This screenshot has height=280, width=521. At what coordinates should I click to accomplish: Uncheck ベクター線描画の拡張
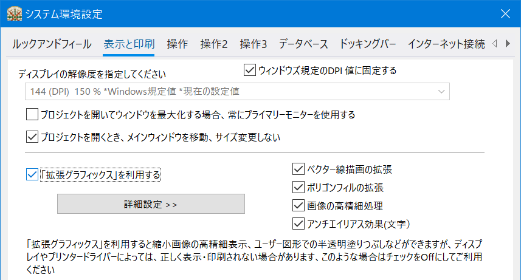(x=298, y=169)
